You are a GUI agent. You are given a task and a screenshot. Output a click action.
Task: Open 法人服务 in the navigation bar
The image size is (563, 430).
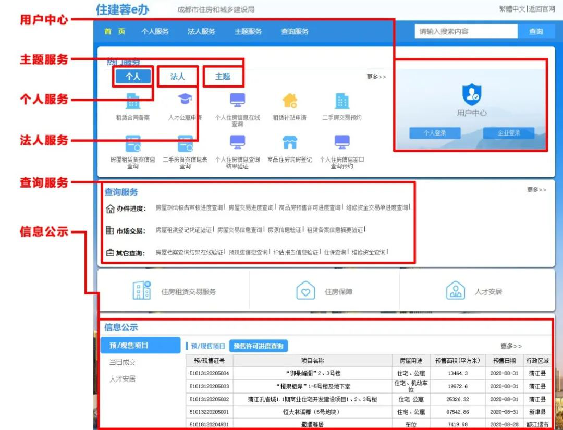tap(201, 32)
